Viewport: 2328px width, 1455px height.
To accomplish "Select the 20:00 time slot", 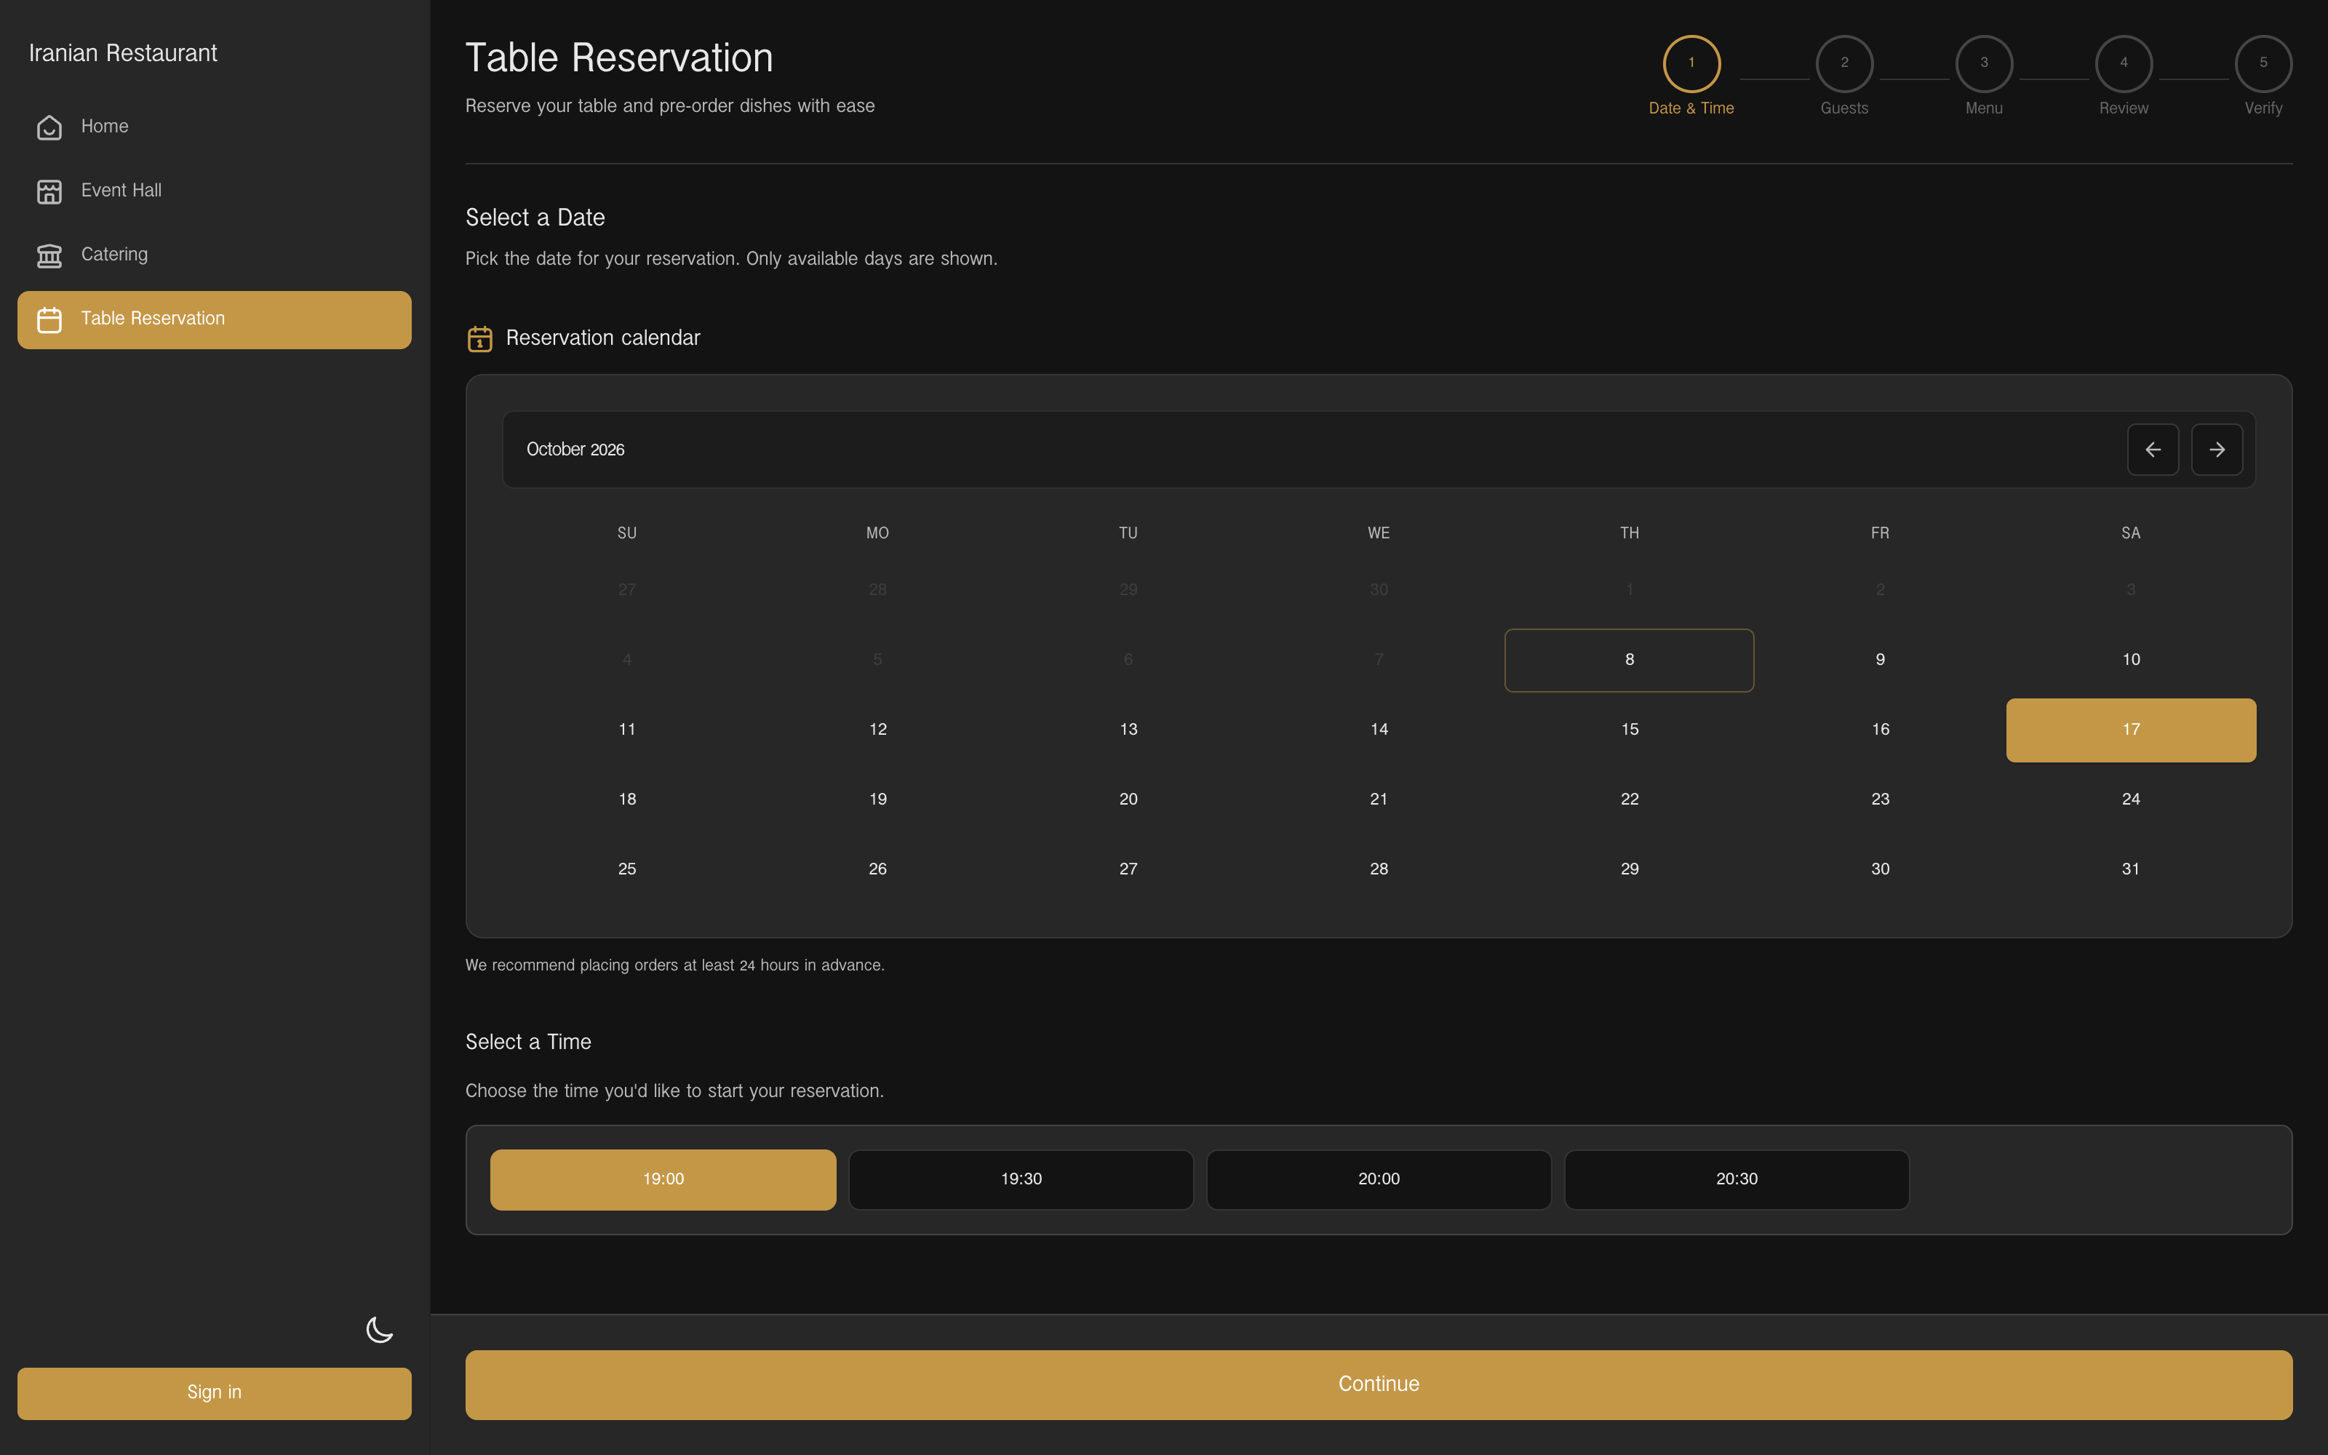I will 1379,1179.
